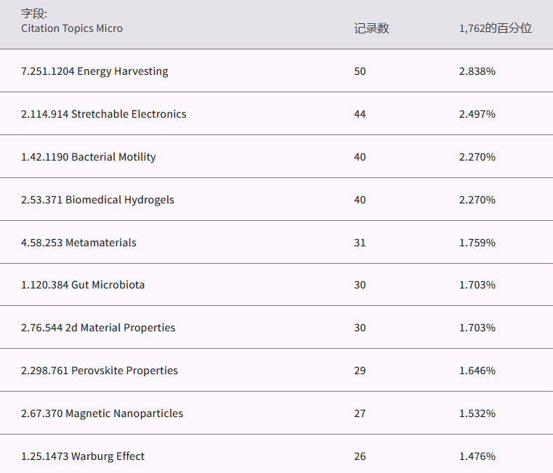
Task: Select the Gut Microbiota topic row
Action: pos(83,285)
